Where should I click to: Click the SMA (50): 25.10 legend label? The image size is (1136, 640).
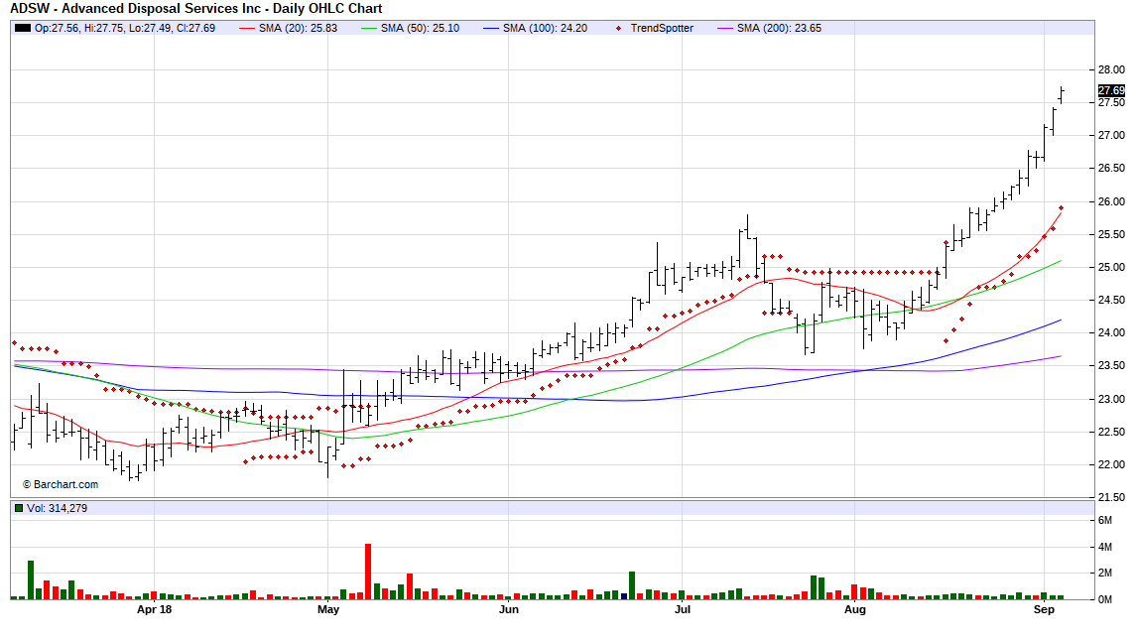tap(421, 28)
